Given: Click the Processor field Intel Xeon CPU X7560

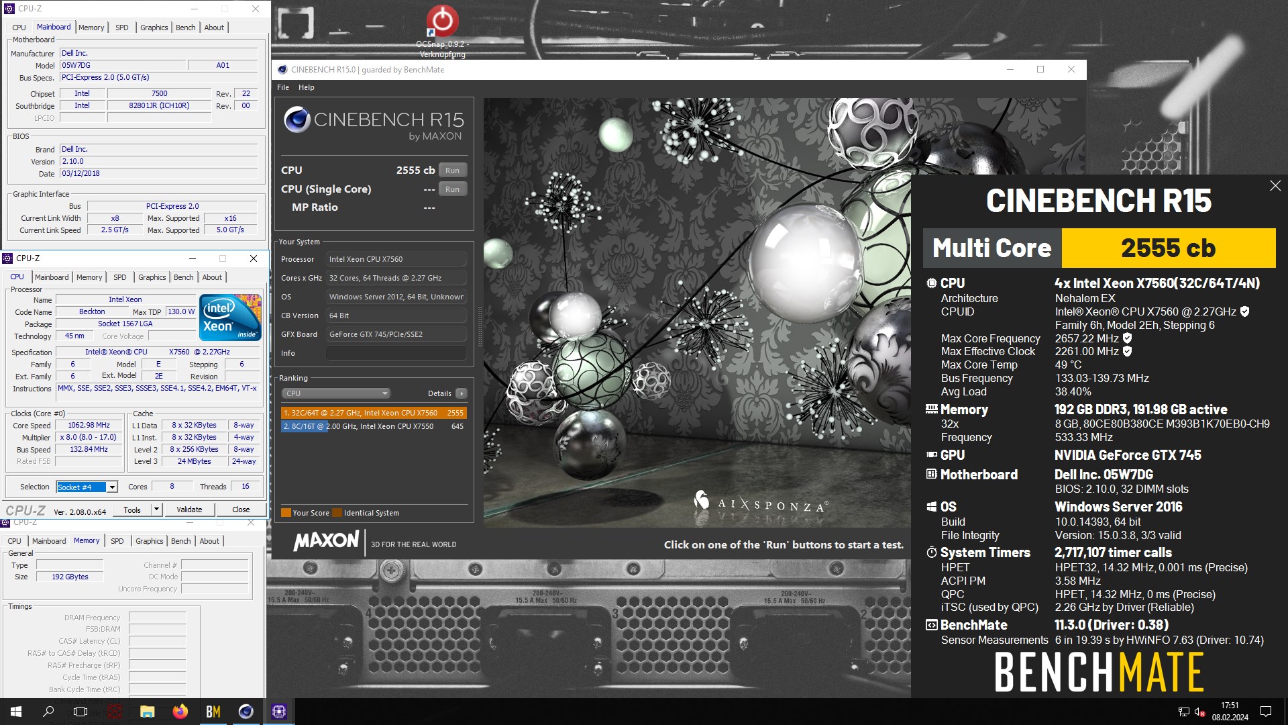Looking at the screenshot, I should (x=396, y=259).
